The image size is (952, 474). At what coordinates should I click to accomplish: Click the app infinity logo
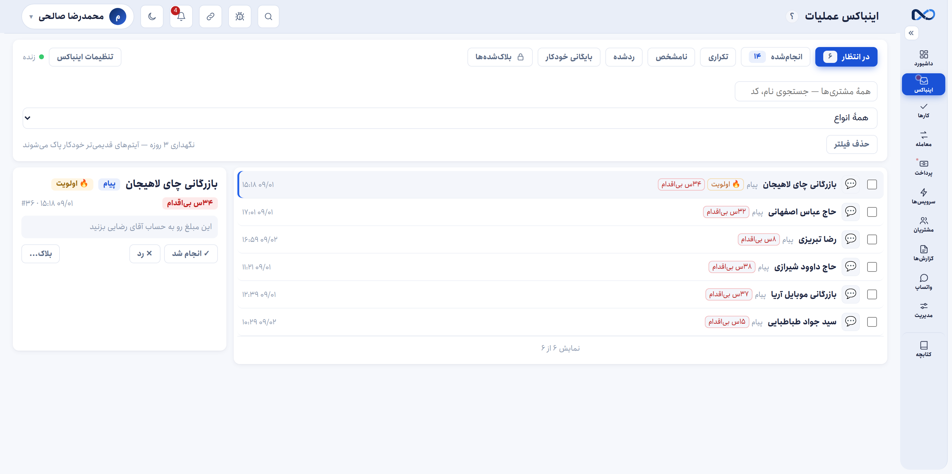[x=923, y=15]
